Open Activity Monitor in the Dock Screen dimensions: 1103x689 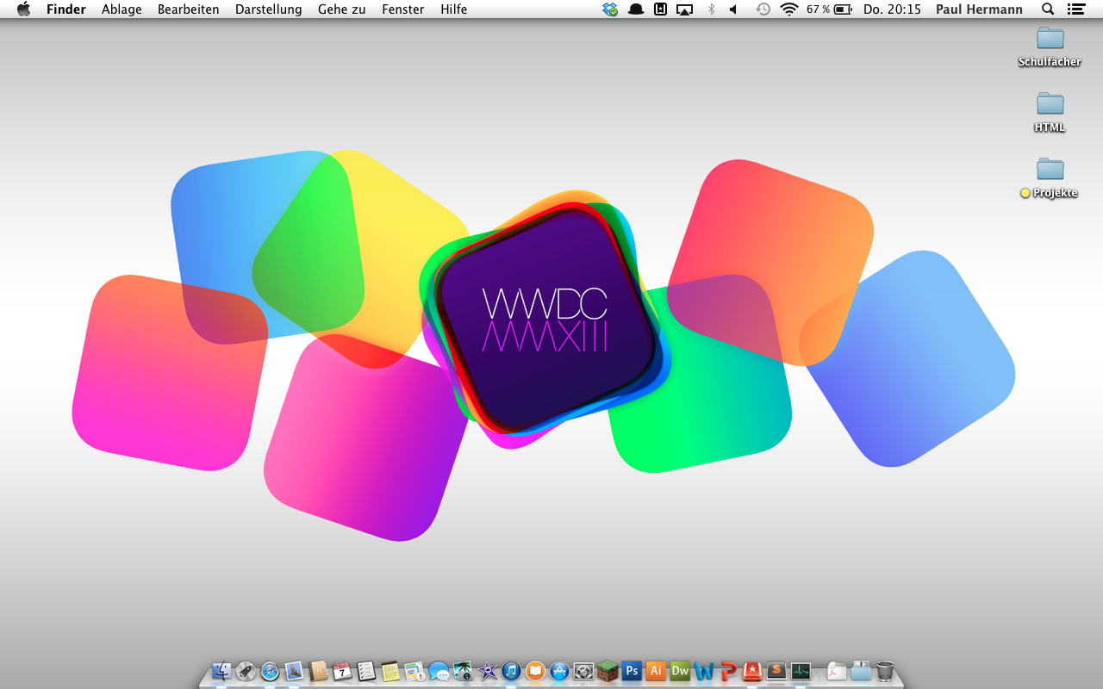tap(801, 670)
